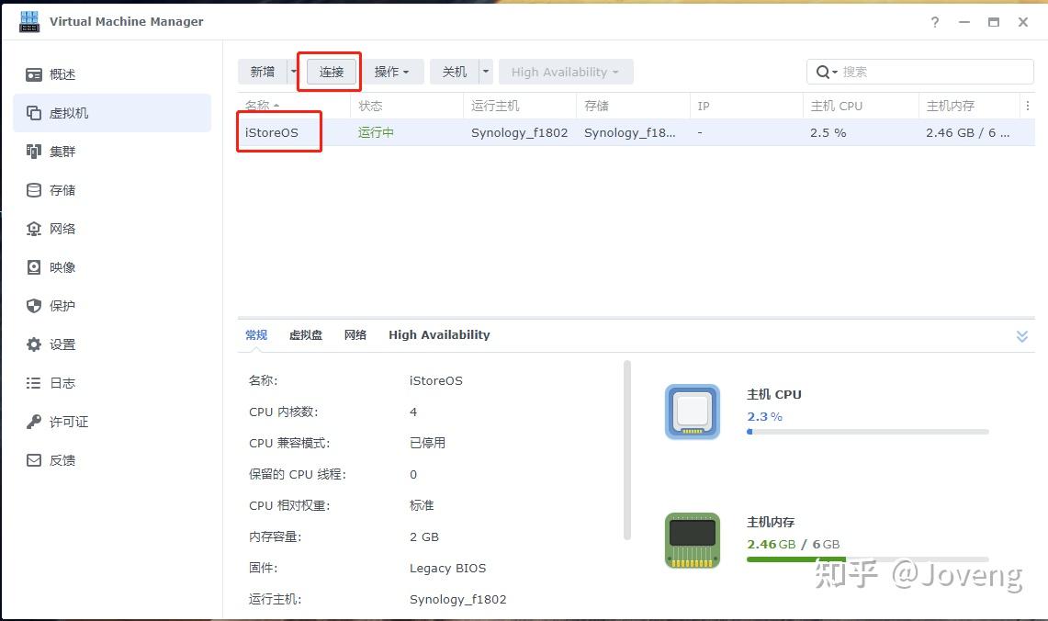Click the 主机 CPU chip icon
The width and height of the screenshot is (1048, 621).
click(x=693, y=412)
